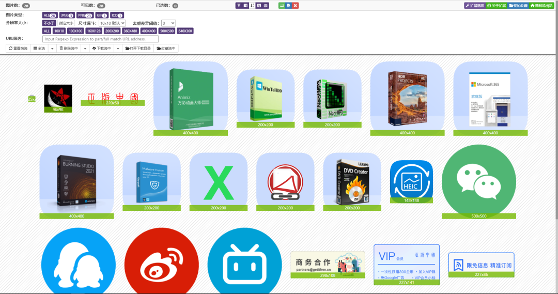Click the 全选 select all button
The height and width of the screenshot is (294, 558).
(39, 49)
